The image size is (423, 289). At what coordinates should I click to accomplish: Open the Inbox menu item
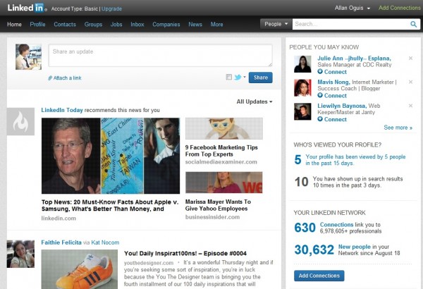tap(137, 24)
